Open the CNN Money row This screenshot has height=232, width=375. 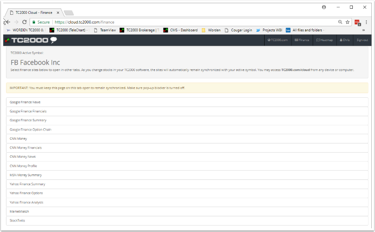click(x=187, y=138)
